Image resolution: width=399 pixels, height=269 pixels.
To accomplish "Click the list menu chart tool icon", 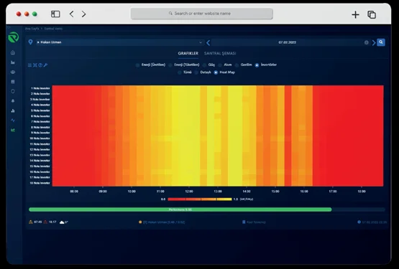I will point(29,65).
